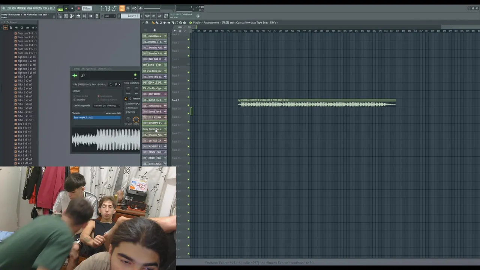Screen dimensions: 480x270
Task: Enable the Reverse option
Action: 131,112
